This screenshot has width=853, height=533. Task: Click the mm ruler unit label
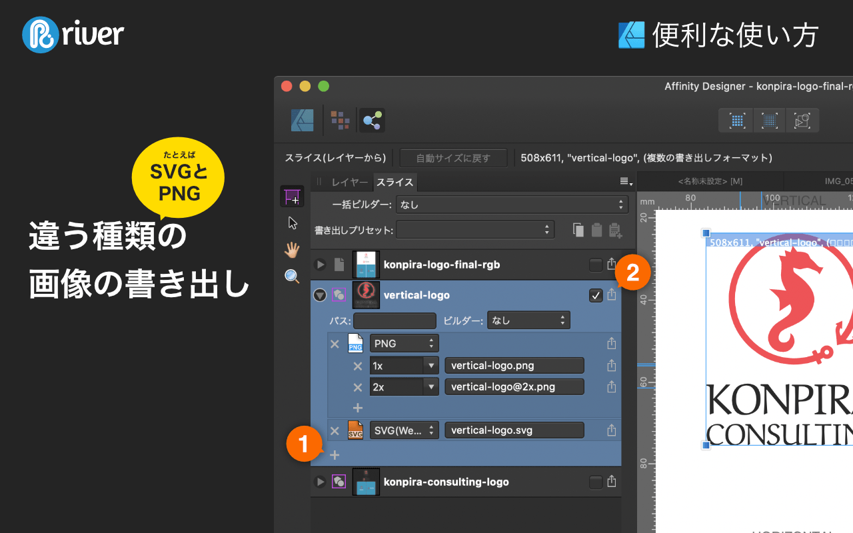(647, 201)
